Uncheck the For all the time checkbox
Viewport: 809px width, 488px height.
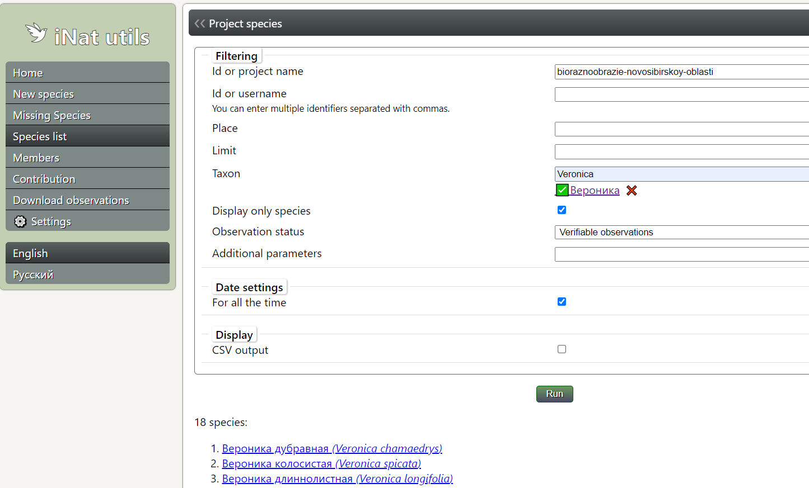pyautogui.click(x=562, y=302)
